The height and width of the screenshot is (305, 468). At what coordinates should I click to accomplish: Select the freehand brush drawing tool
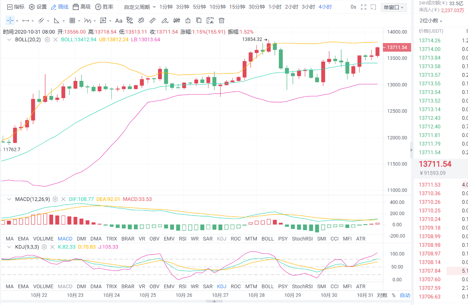tap(166, 20)
